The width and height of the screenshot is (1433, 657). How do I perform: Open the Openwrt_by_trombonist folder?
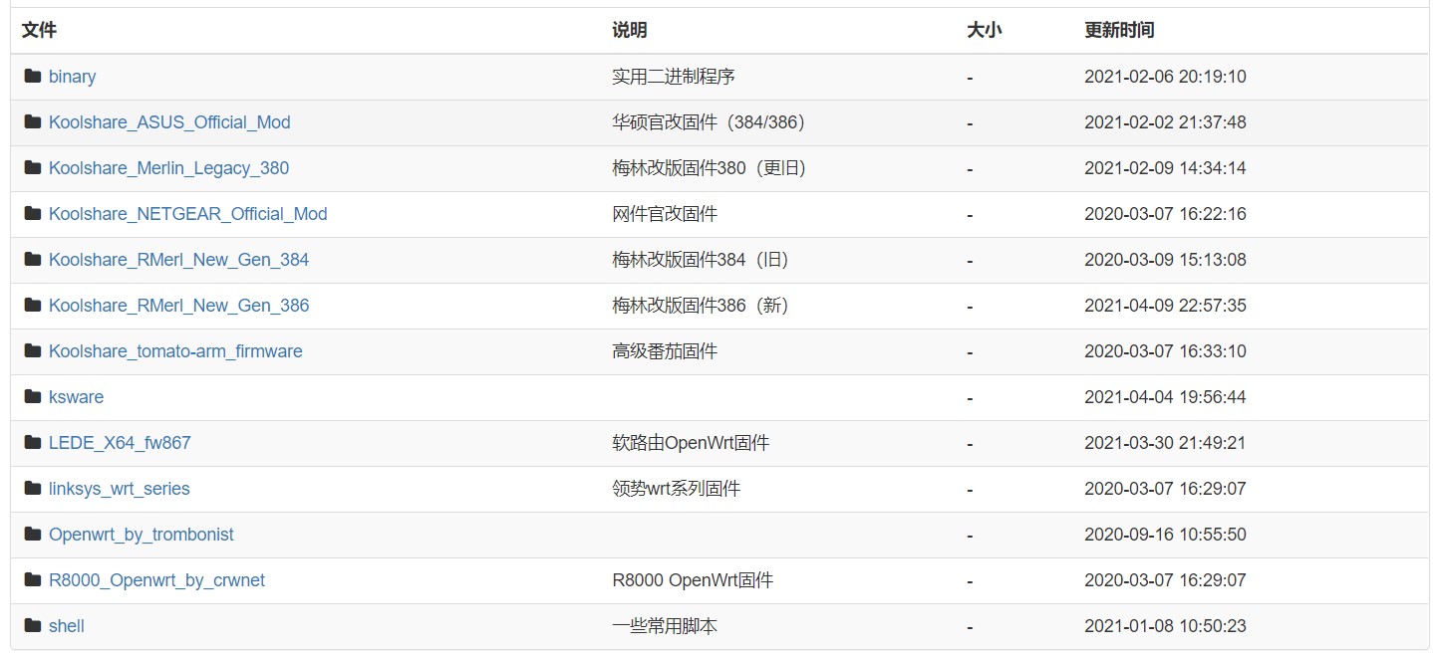(142, 535)
